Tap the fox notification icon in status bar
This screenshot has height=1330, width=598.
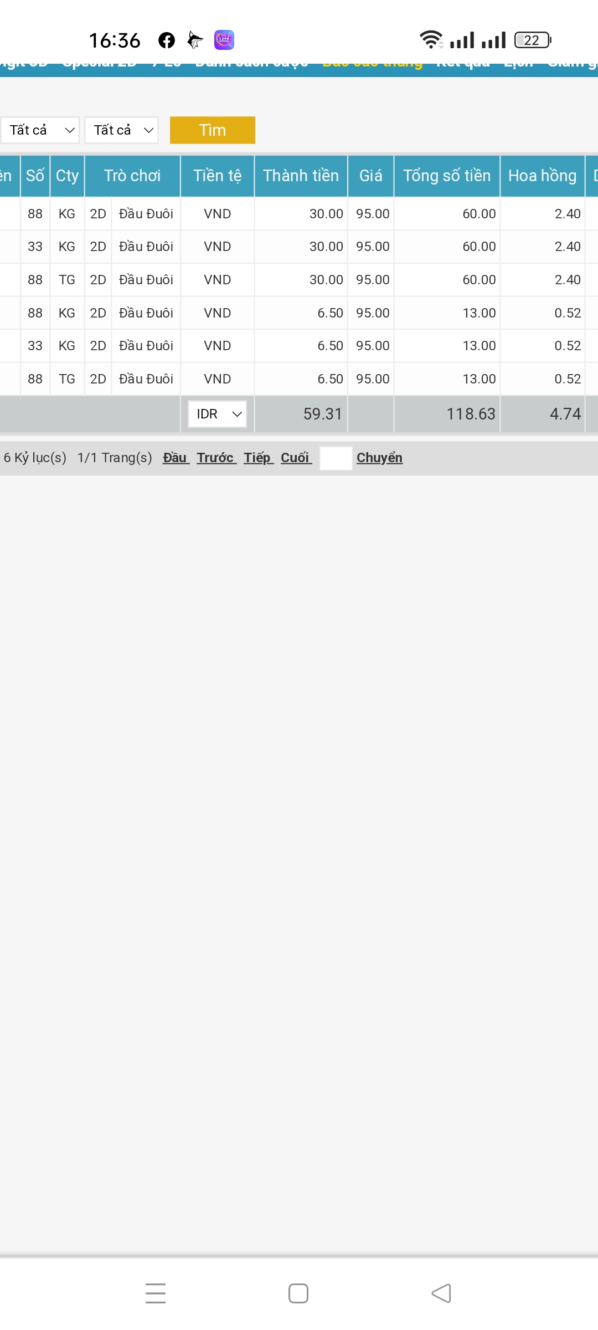(195, 40)
